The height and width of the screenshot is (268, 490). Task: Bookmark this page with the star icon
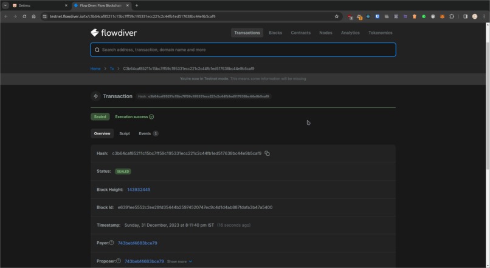click(x=337, y=16)
